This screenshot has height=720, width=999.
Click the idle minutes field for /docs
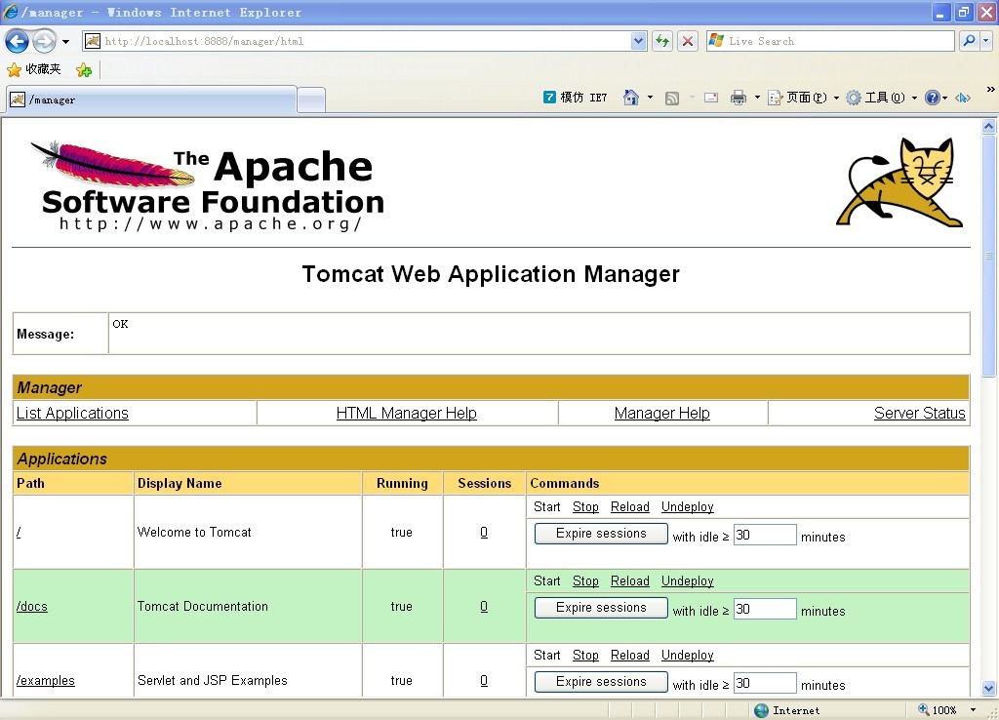(765, 609)
